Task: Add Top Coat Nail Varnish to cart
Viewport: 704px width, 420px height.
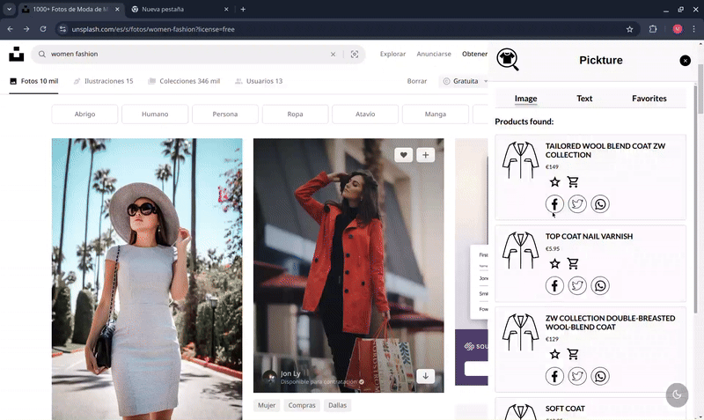Action: [x=573, y=263]
